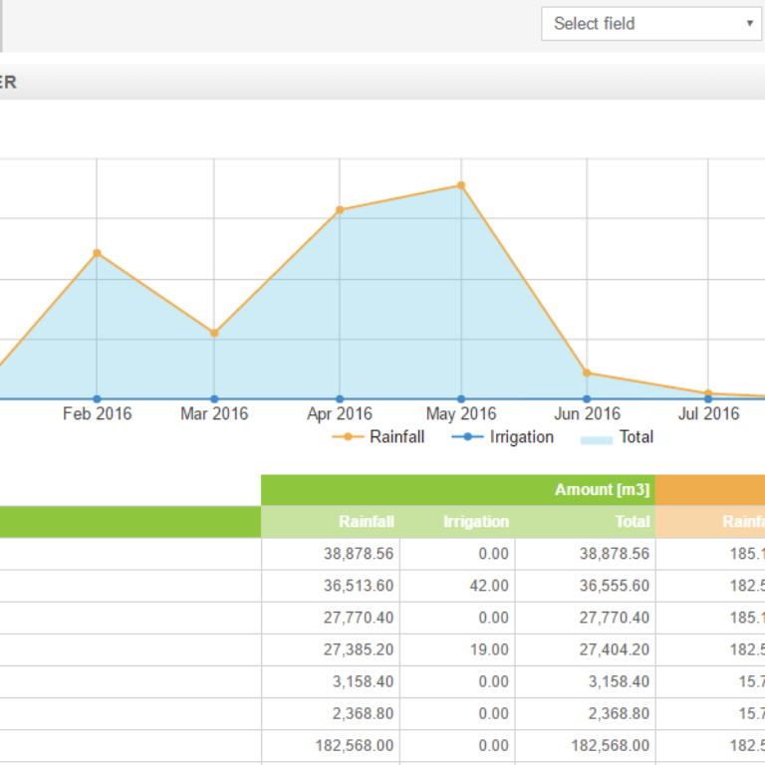
Task: Click the Apr 2016 axis label
Action: [340, 413]
